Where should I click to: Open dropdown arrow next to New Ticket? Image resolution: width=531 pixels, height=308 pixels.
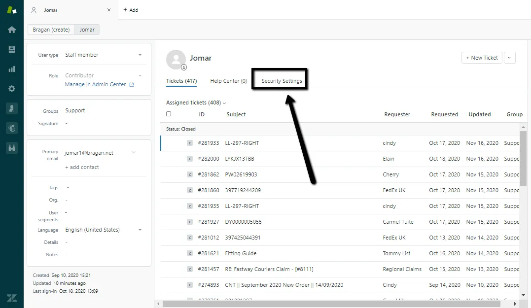pos(509,58)
